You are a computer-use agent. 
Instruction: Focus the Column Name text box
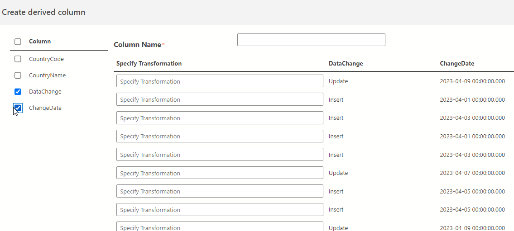[x=311, y=40]
